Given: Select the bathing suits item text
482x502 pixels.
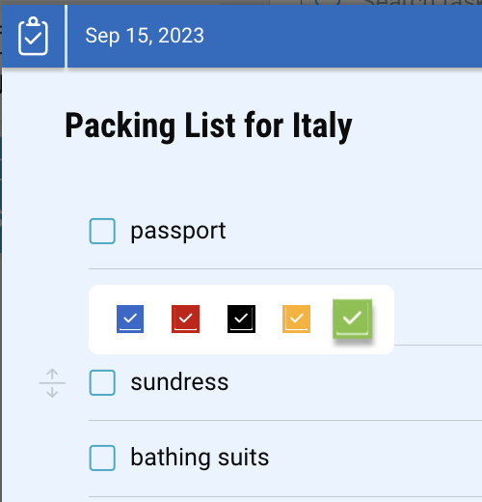Looking at the screenshot, I should [x=200, y=458].
